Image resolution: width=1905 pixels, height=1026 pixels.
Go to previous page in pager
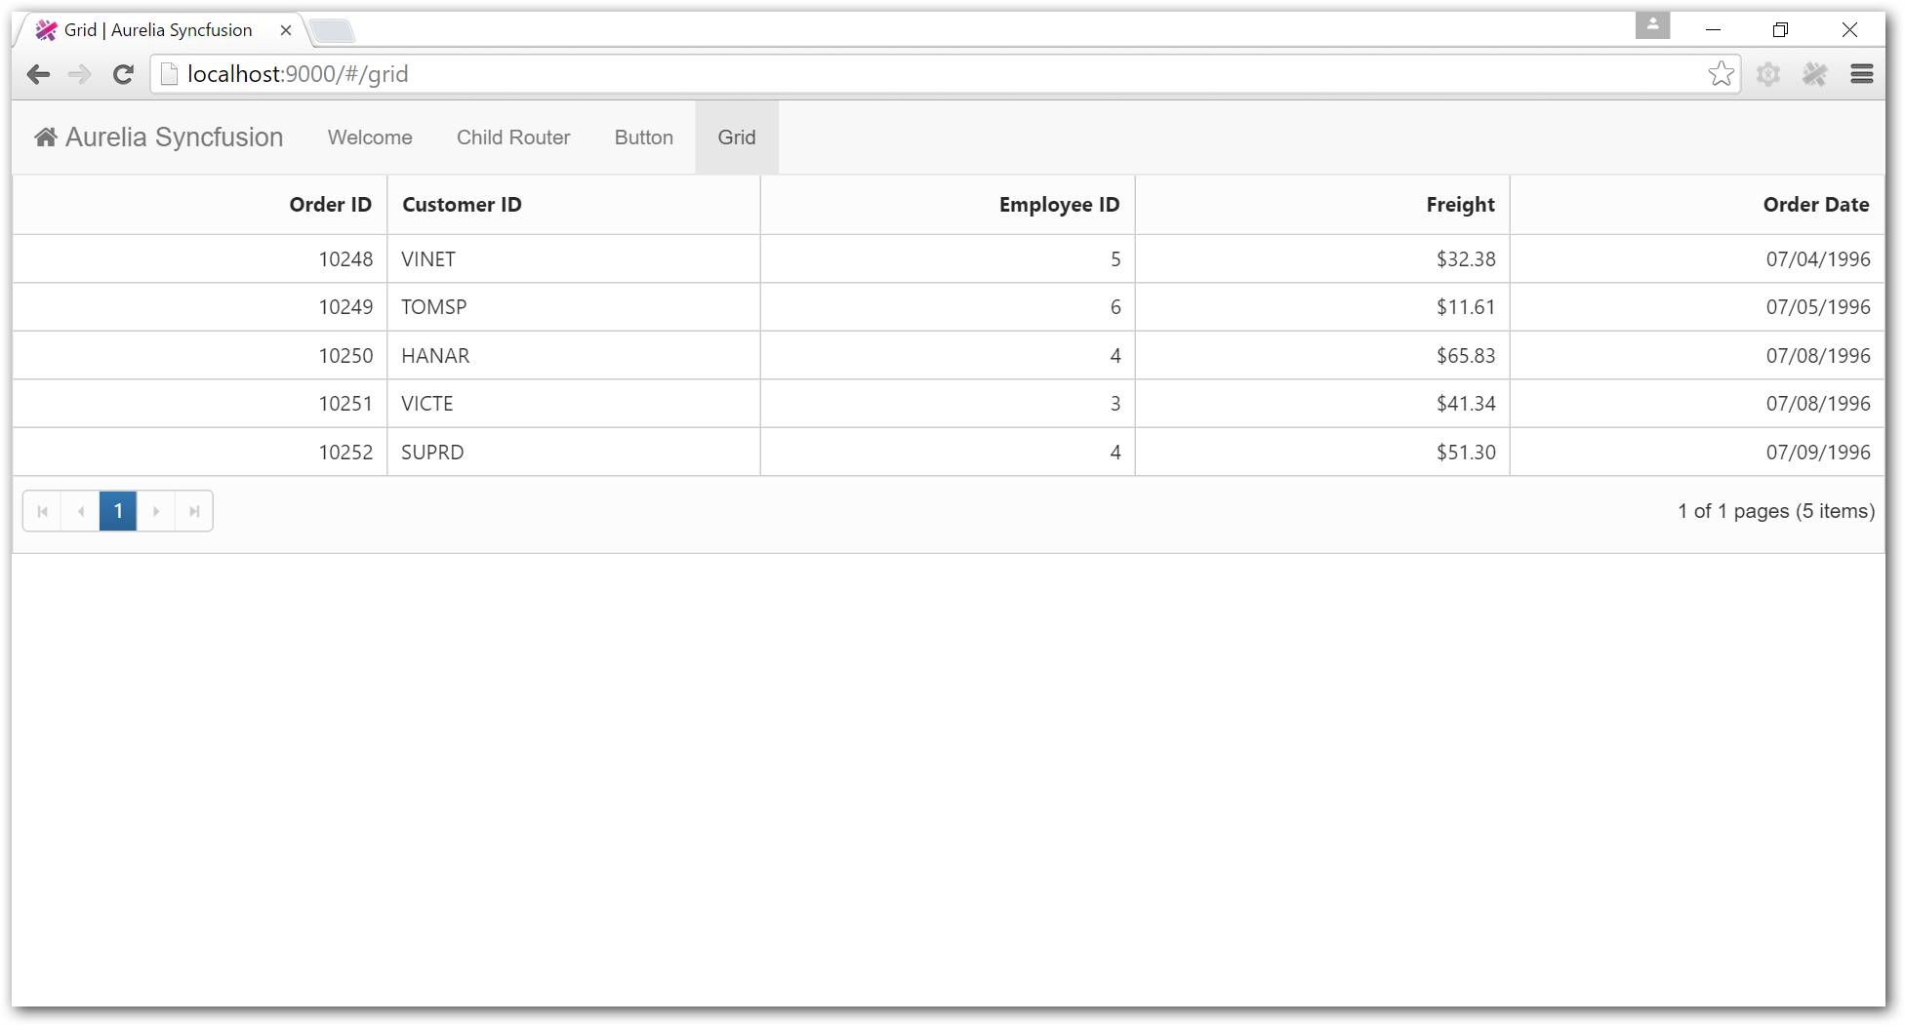(80, 511)
